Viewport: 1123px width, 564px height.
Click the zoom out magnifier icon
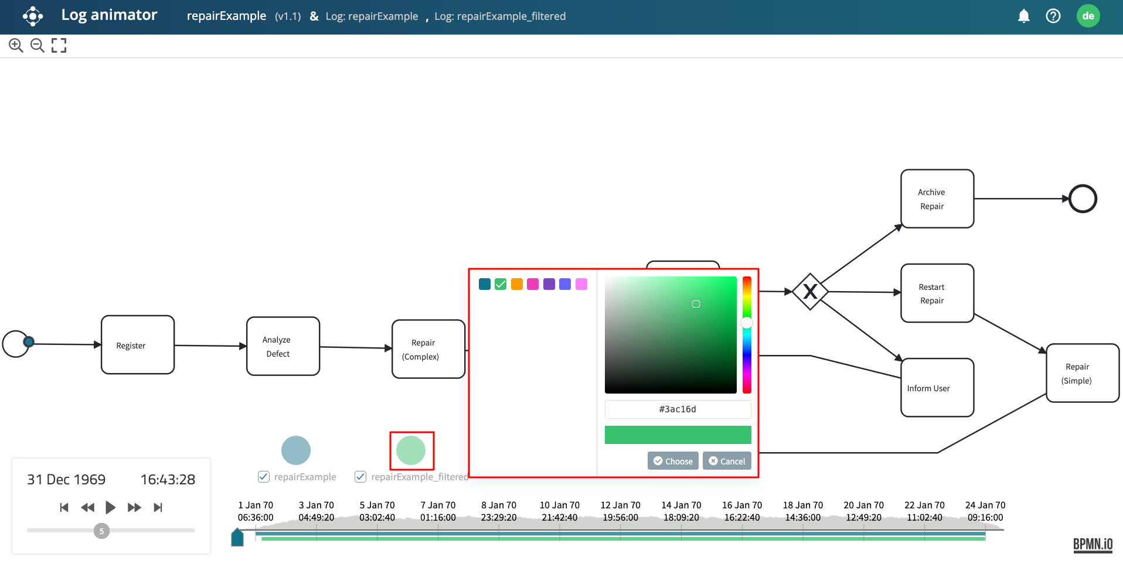[37, 46]
